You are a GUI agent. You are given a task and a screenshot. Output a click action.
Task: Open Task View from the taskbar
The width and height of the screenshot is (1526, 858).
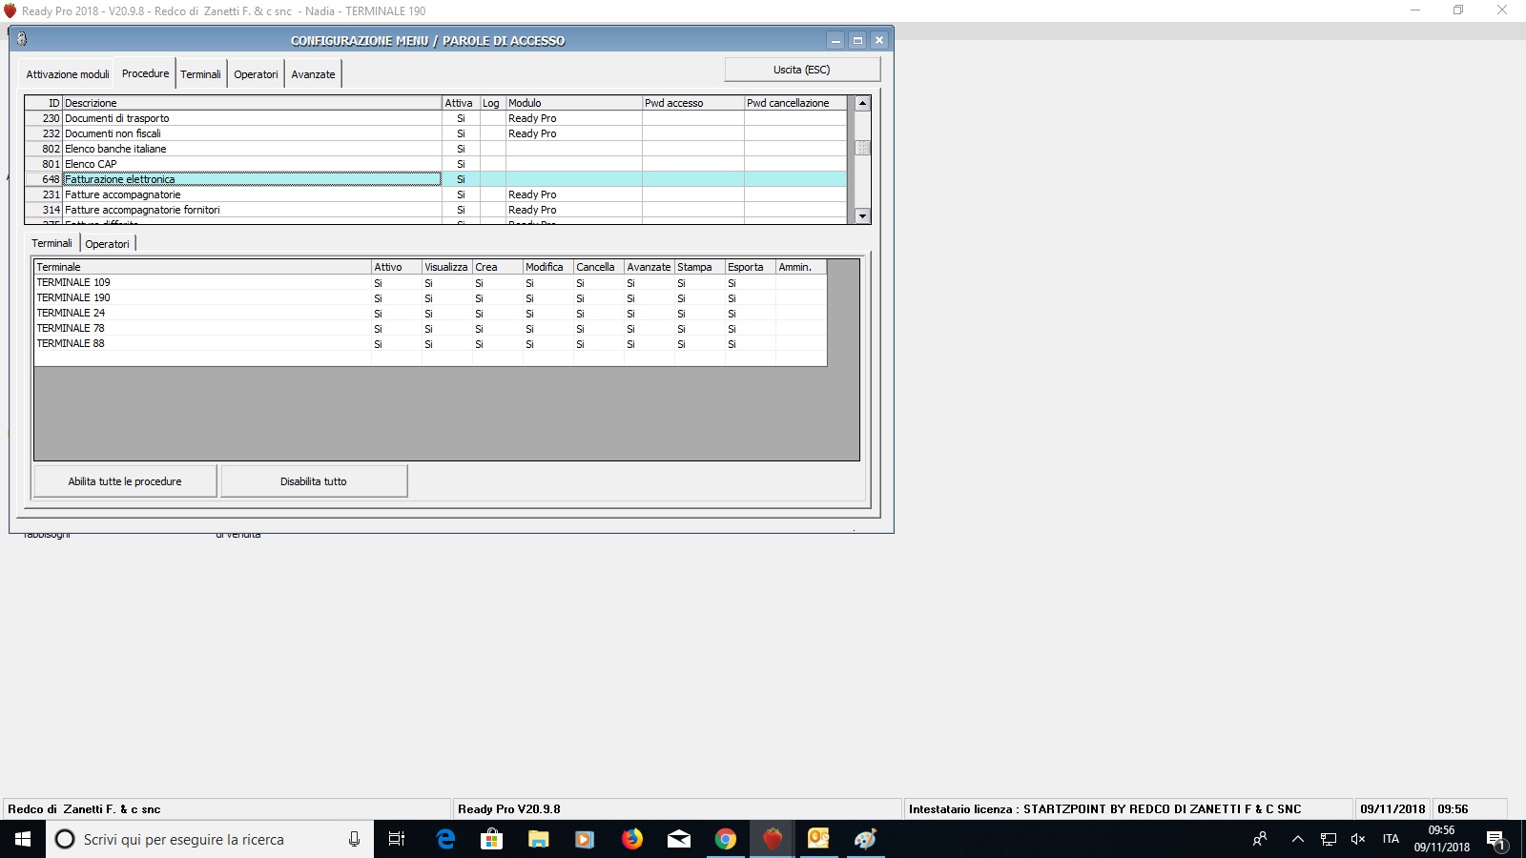(x=397, y=839)
